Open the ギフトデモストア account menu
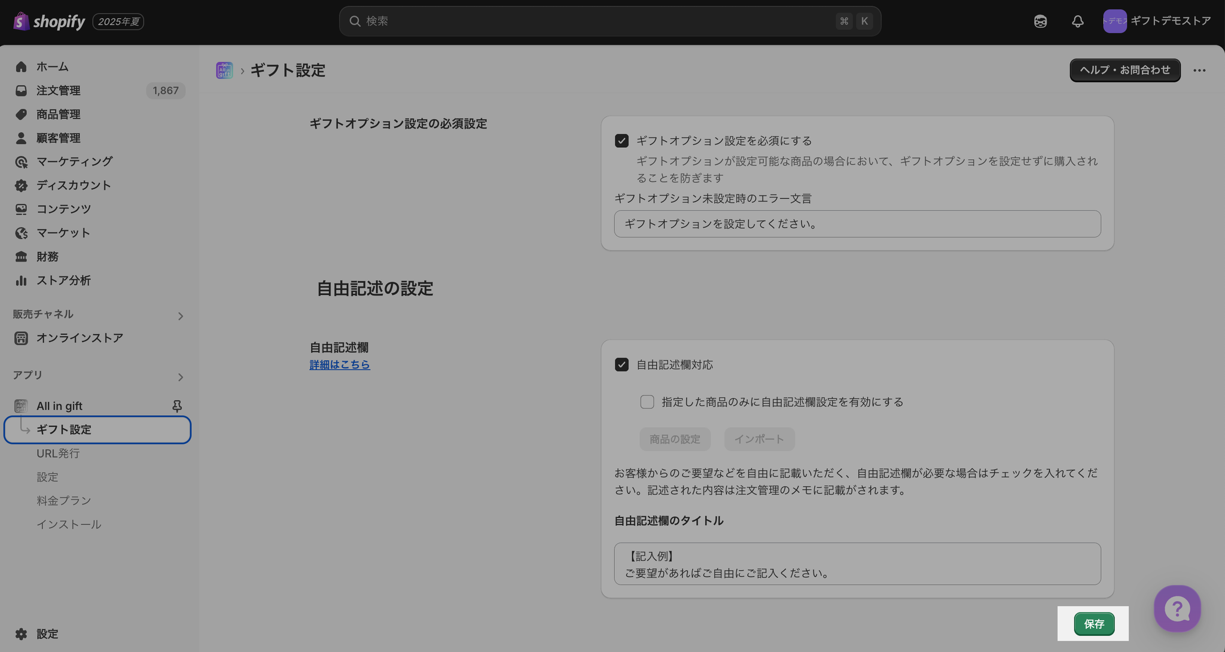The height and width of the screenshot is (652, 1225). coord(1157,22)
